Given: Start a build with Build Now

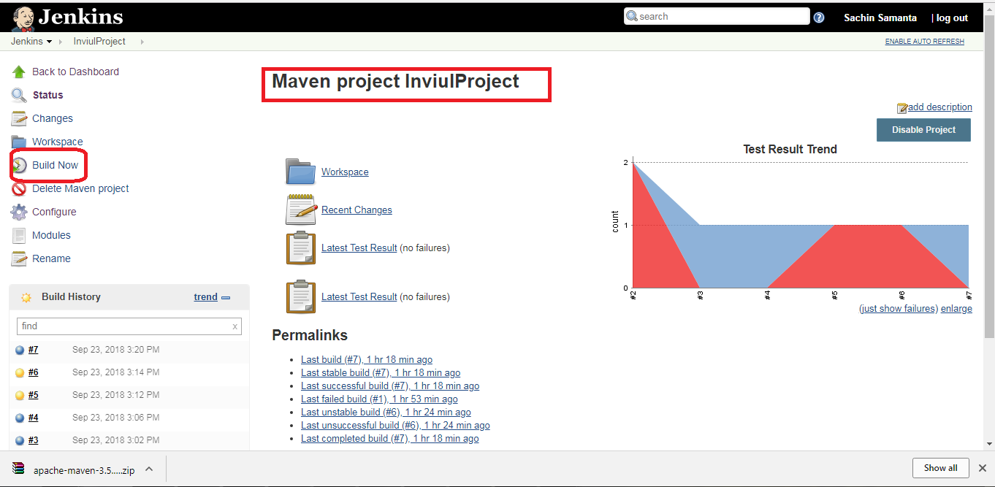Looking at the screenshot, I should pos(55,165).
